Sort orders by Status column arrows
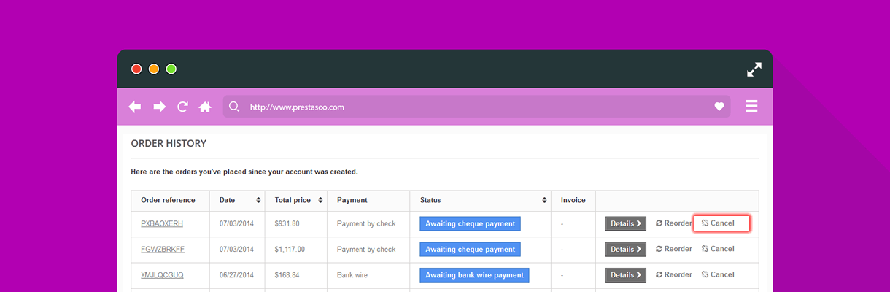 544,200
